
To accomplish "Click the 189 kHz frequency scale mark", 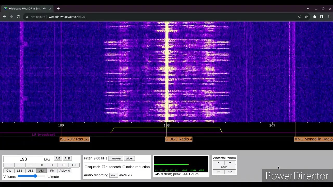I will pyautogui.click(x=61, y=125).
